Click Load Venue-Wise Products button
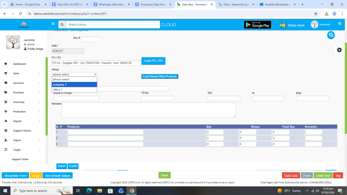 [x=160, y=77]
